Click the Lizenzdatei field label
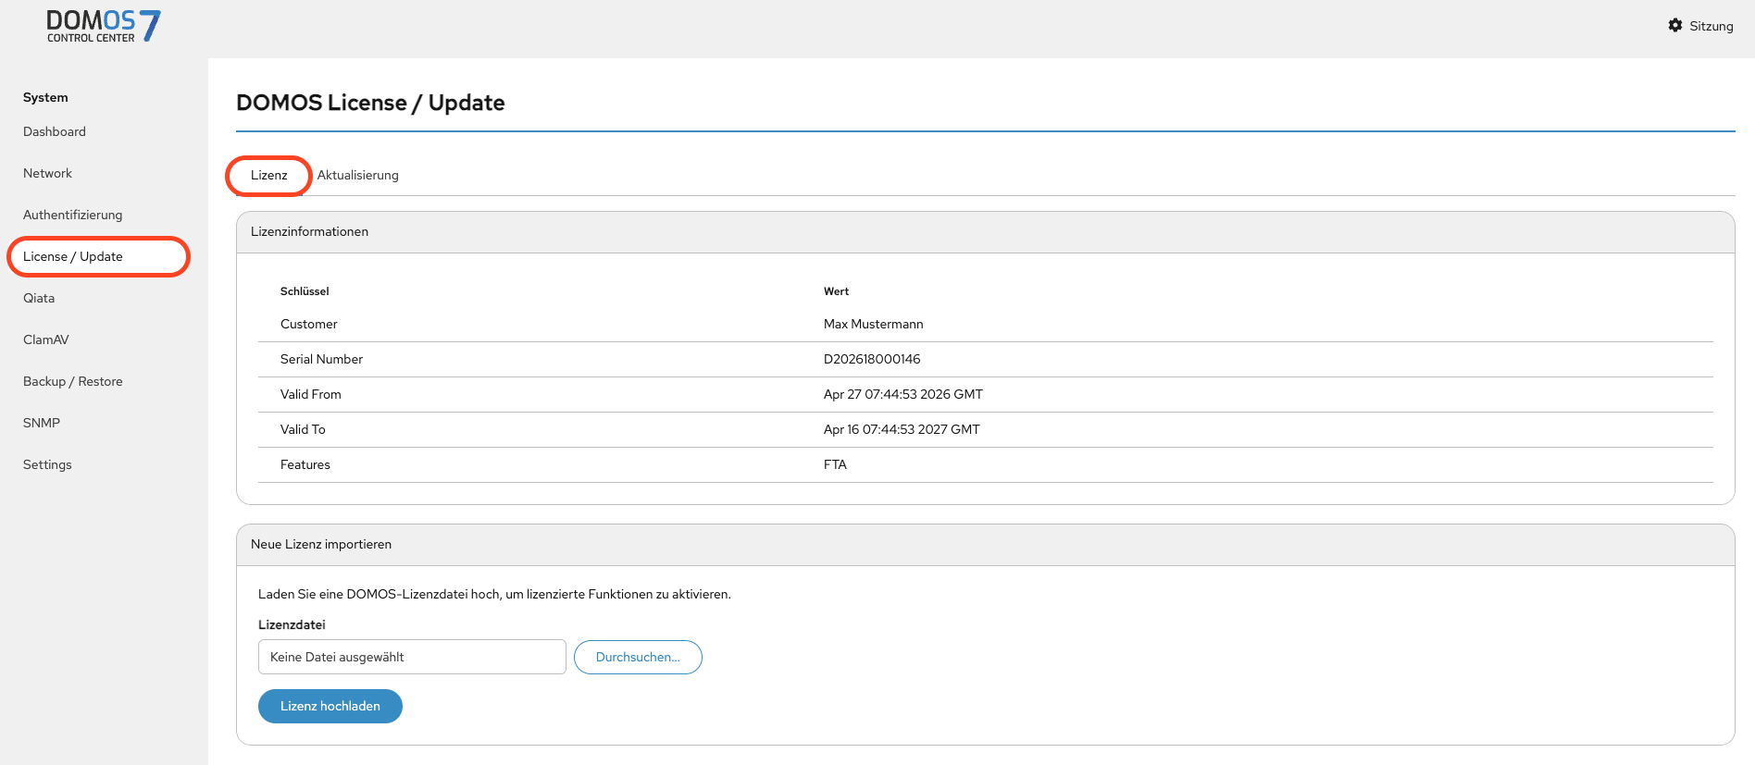Viewport: 1755px width, 765px height. tap(292, 624)
